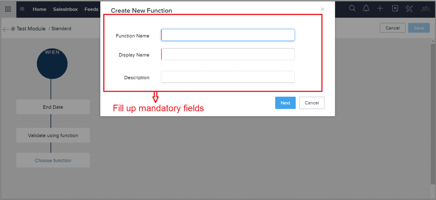Viewport: 436px width, 200px height.
Task: Show notifications via the bell icon
Action: [366, 8]
